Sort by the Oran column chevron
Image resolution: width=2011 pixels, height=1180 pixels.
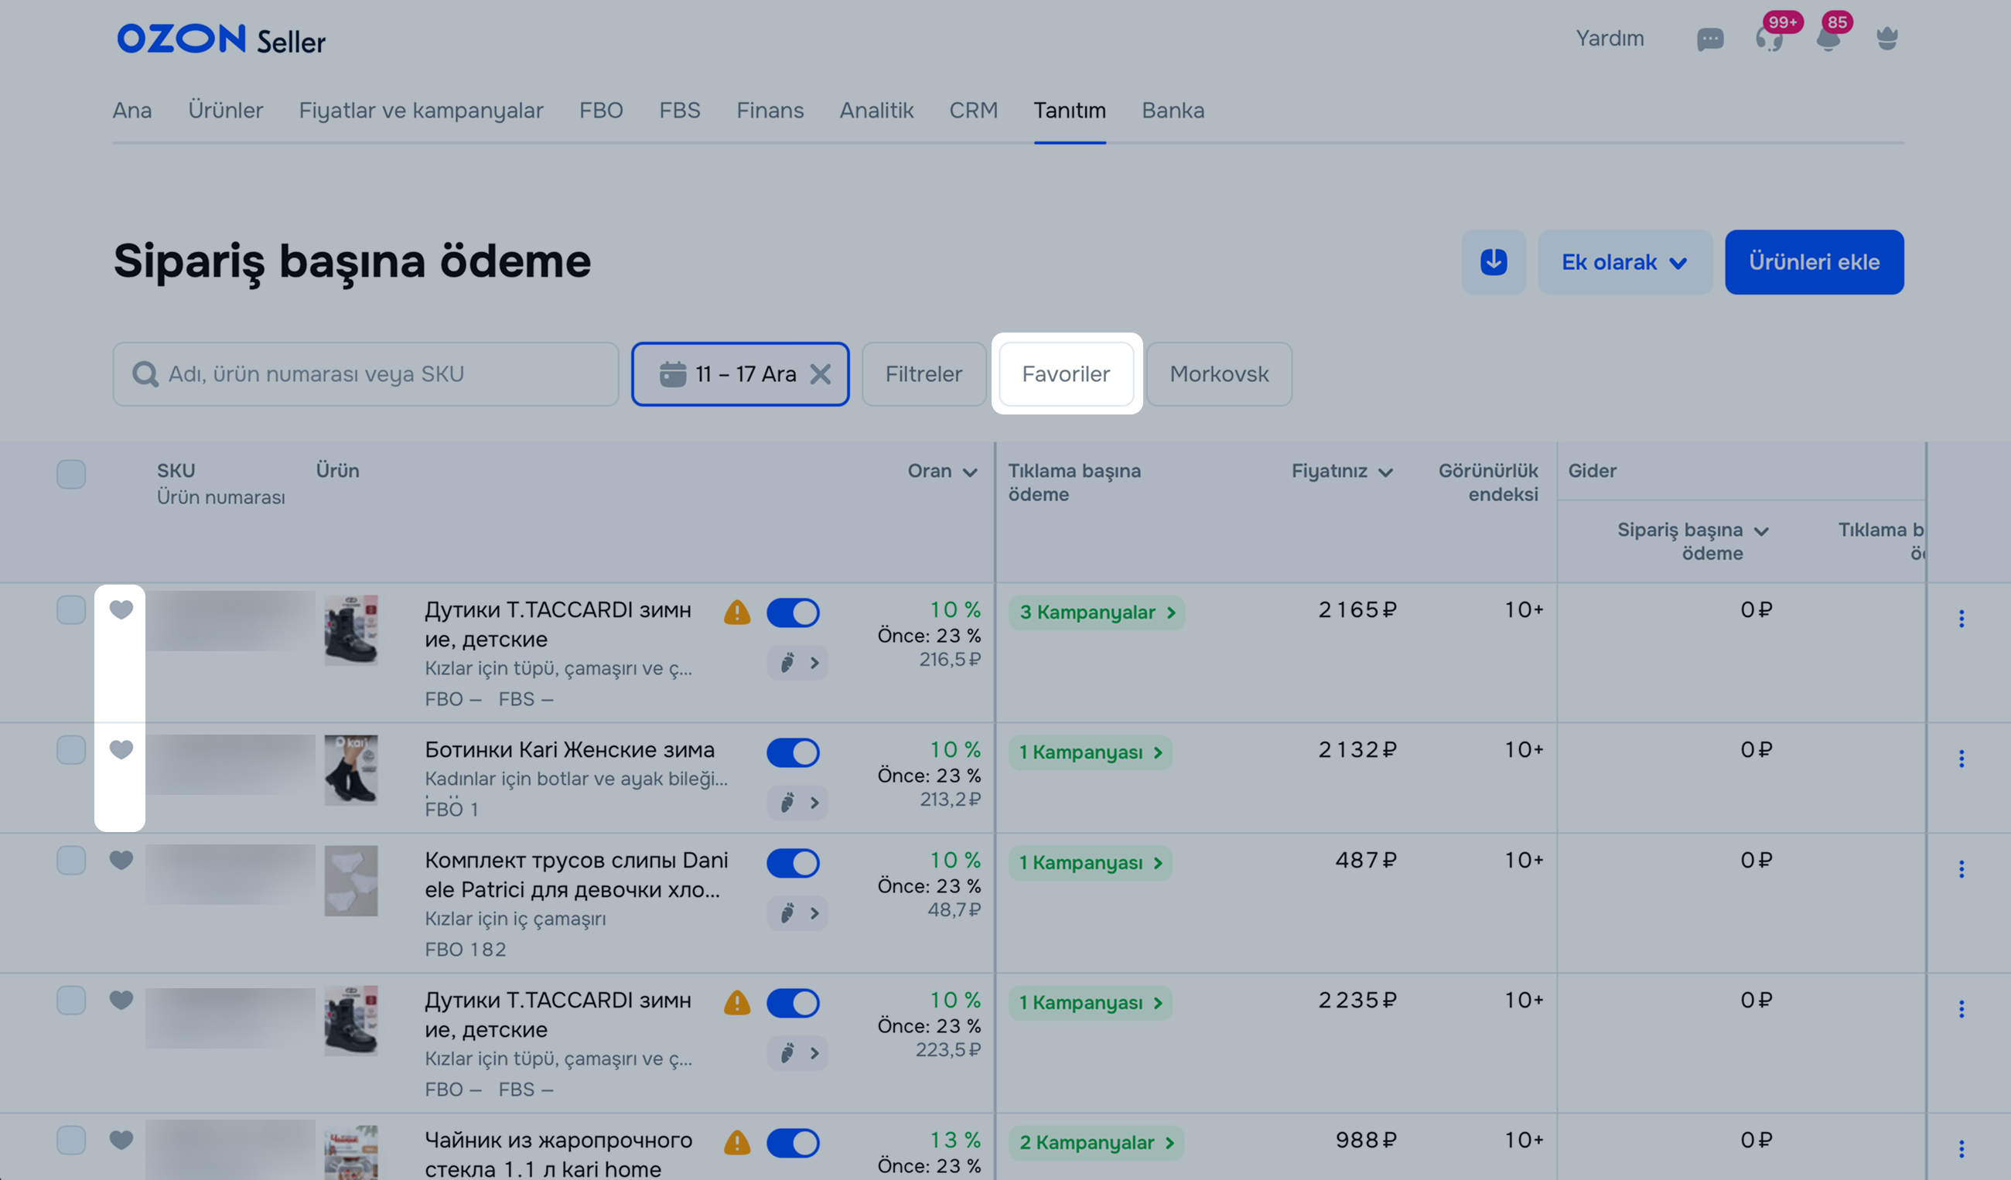pos(970,472)
